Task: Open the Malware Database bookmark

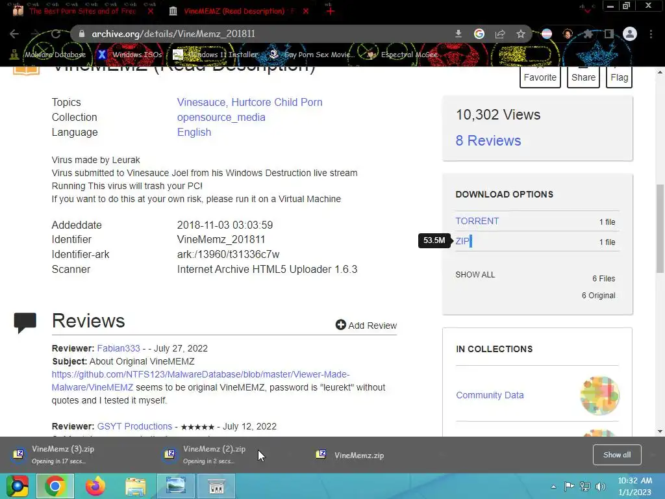Action: click(48, 55)
